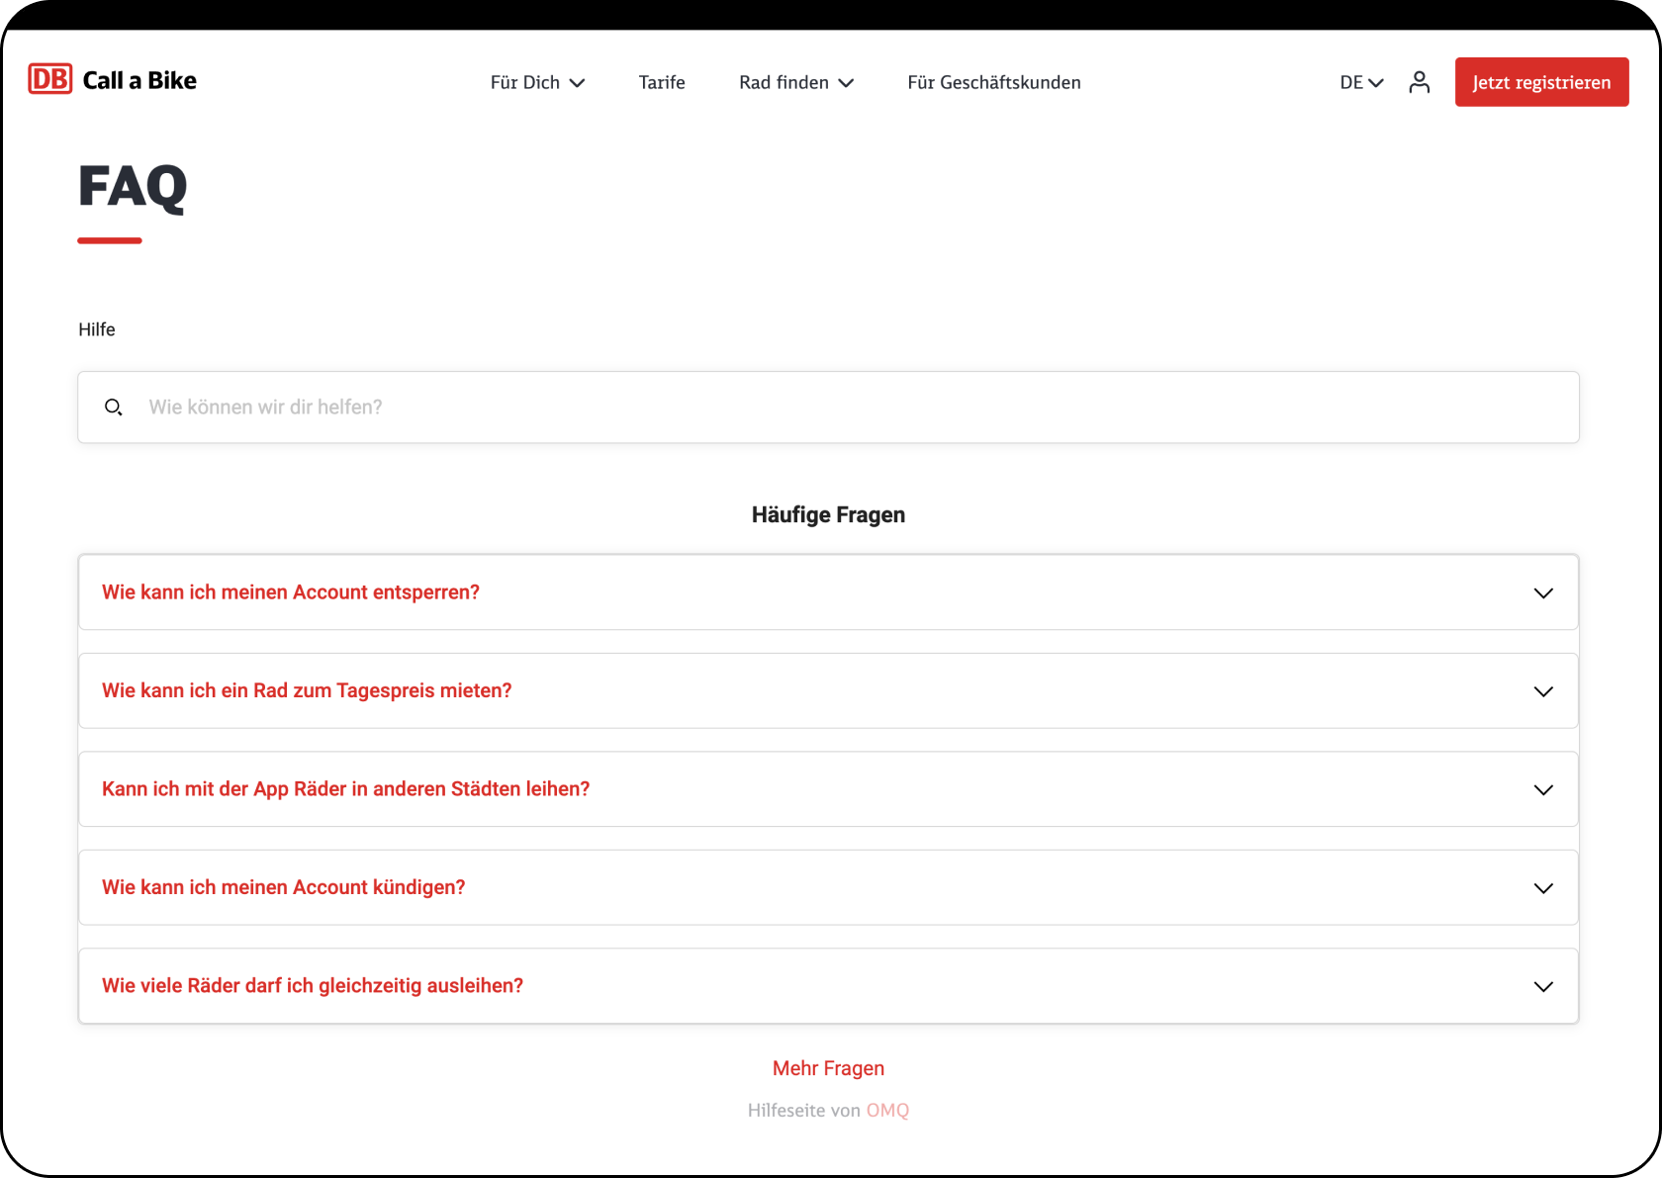Click the 'Mehr Fragen' link
The height and width of the screenshot is (1178, 1662).
828,1068
